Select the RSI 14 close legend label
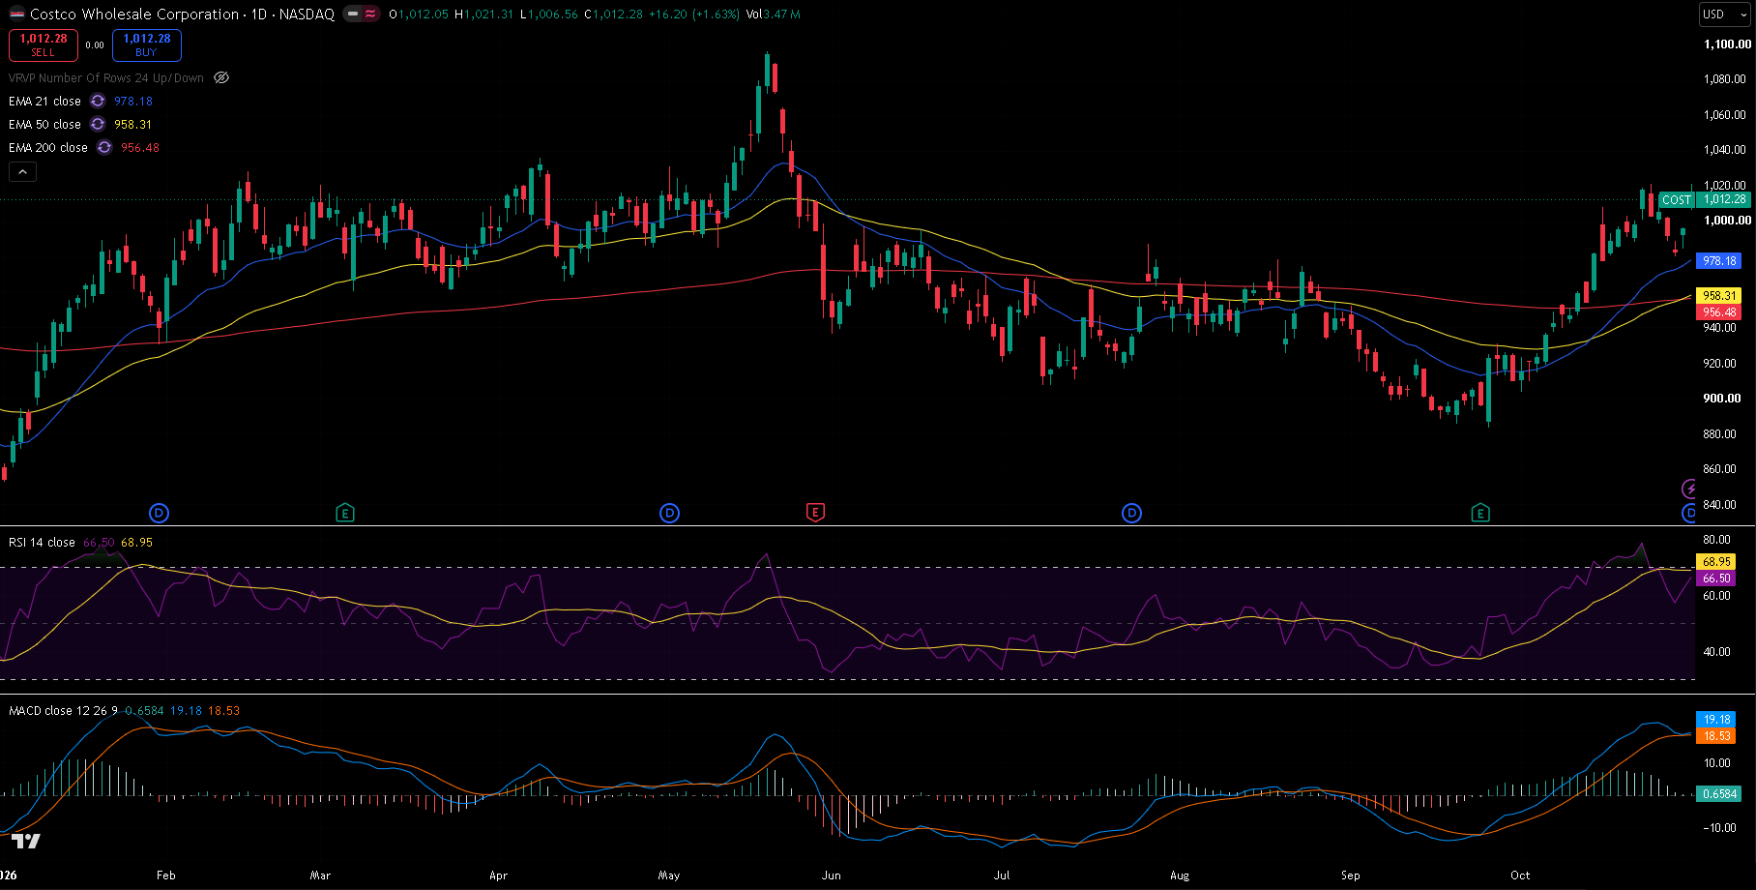Screen dimensions: 1756x890 click(x=42, y=542)
